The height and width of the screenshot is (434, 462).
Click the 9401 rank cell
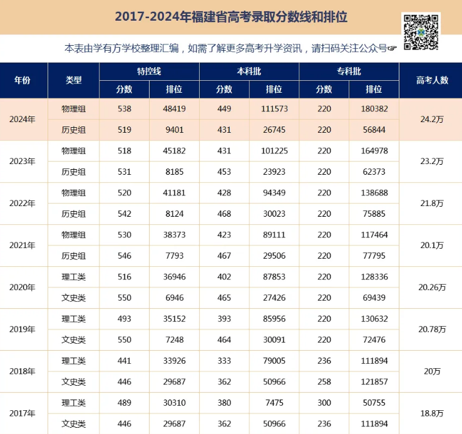click(x=175, y=130)
